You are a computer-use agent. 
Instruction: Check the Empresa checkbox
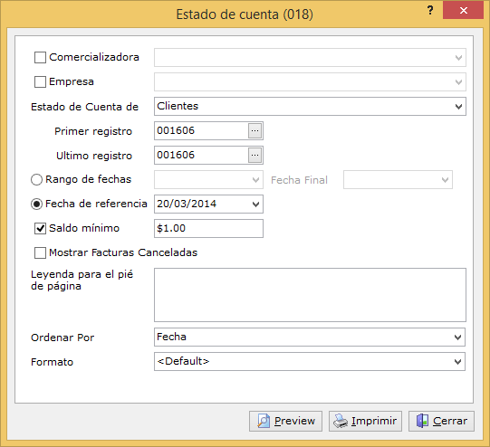point(40,81)
